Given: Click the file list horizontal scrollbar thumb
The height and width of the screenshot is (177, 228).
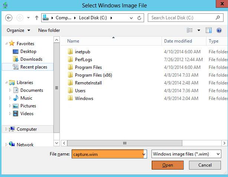Looking at the screenshot, I should tap(125, 143).
